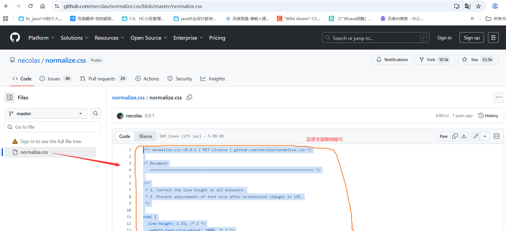Open the Security tab
The width and height of the screenshot is (506, 231).
coord(180,79)
